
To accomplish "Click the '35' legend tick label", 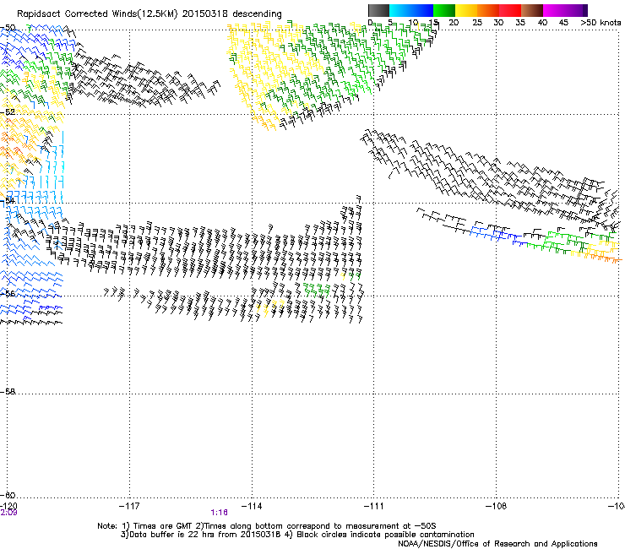I will [x=520, y=23].
